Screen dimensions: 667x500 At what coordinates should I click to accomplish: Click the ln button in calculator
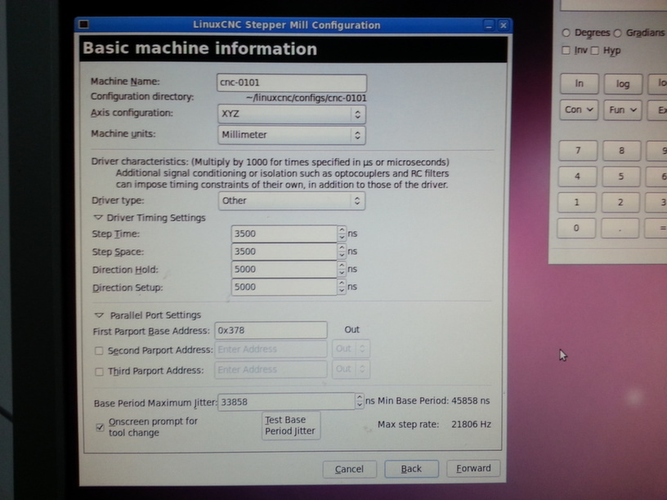click(580, 83)
